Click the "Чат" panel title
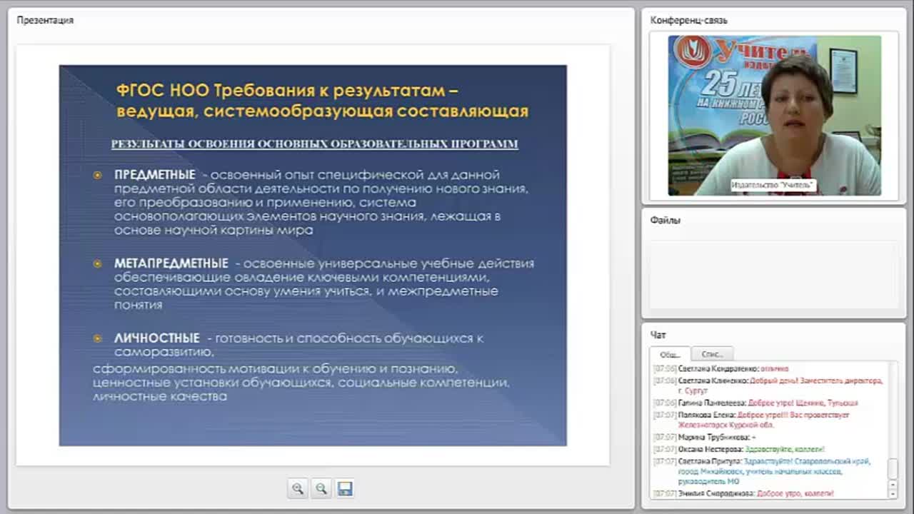This screenshot has width=914, height=514. [658, 334]
